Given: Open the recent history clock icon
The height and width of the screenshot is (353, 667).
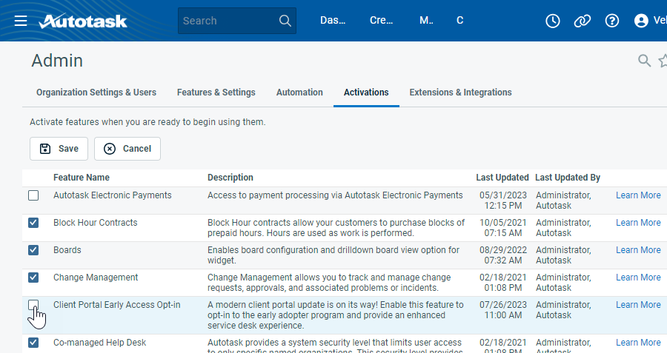Looking at the screenshot, I should tap(553, 21).
